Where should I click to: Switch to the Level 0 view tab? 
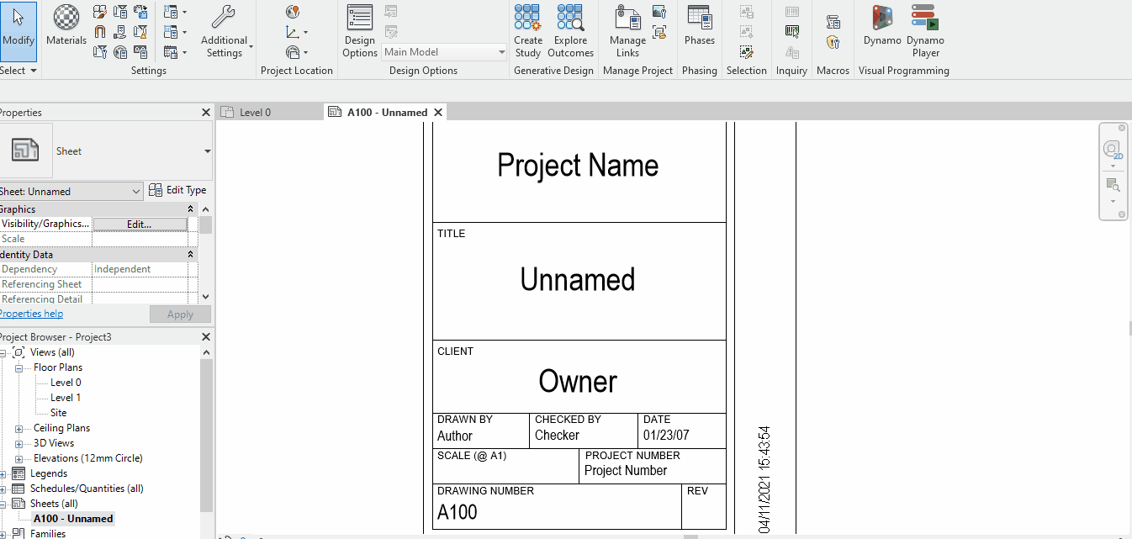[x=255, y=113]
